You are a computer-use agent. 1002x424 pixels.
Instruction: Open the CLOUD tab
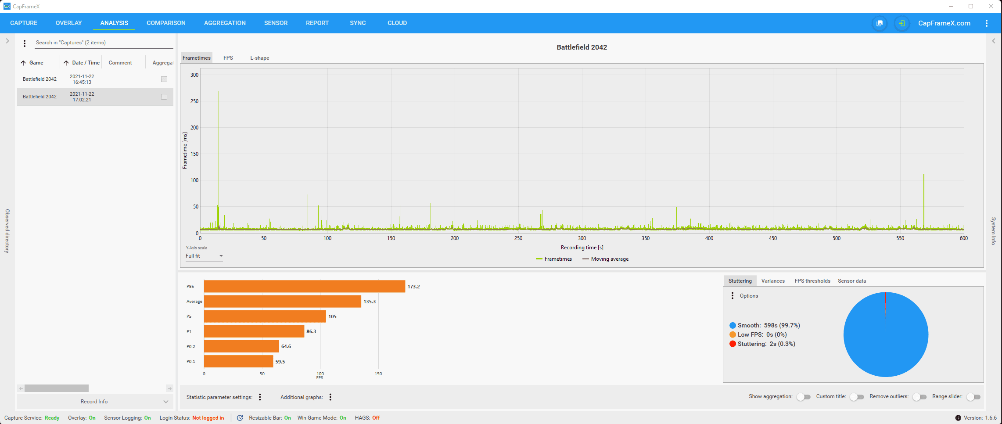397,23
